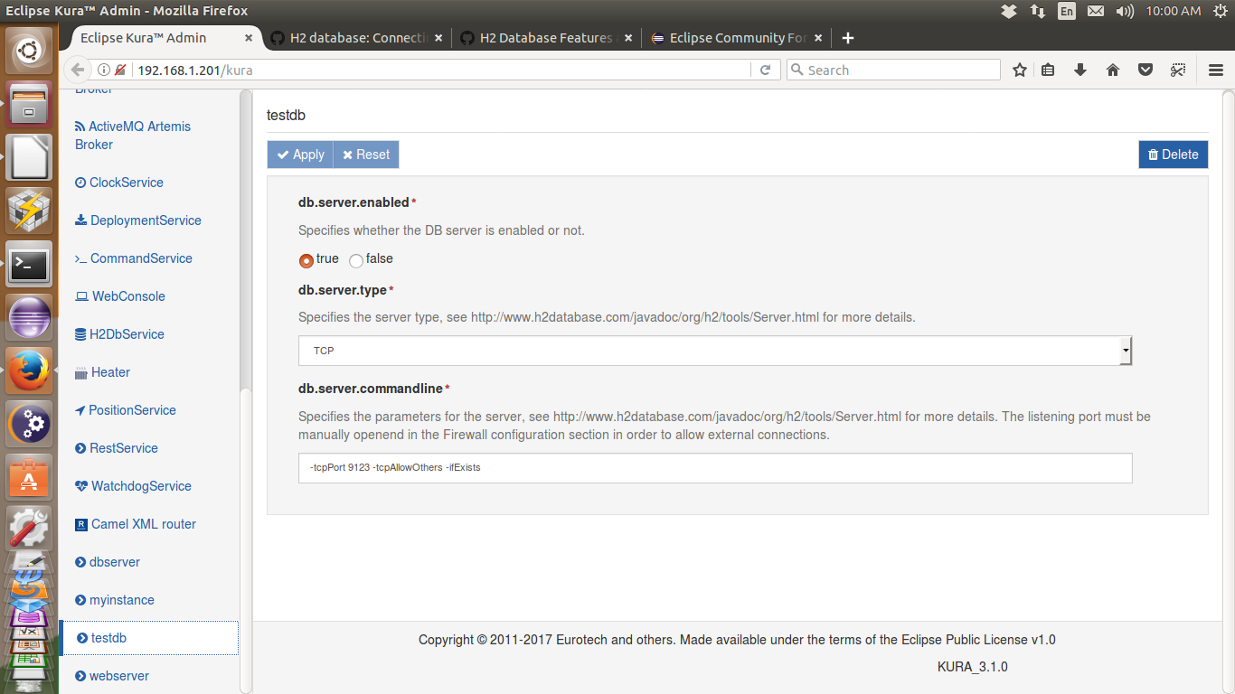The image size is (1235, 694).
Task: Open a new tab with plus icon
Action: pos(847,38)
